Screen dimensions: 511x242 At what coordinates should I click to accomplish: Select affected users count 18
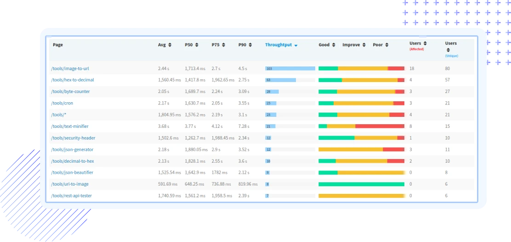412,69
